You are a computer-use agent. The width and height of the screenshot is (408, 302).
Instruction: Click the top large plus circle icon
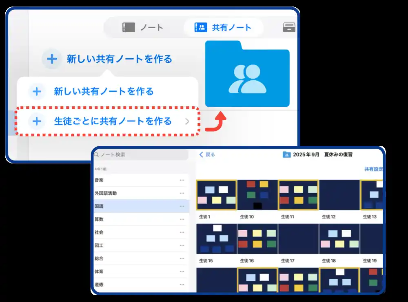pyautogui.click(x=52, y=59)
